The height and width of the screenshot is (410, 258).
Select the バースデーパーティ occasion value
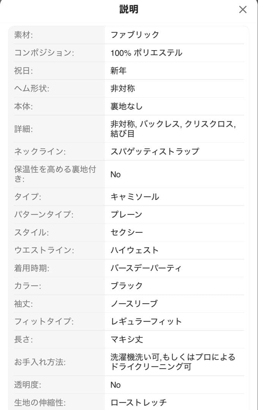pyautogui.click(x=146, y=268)
